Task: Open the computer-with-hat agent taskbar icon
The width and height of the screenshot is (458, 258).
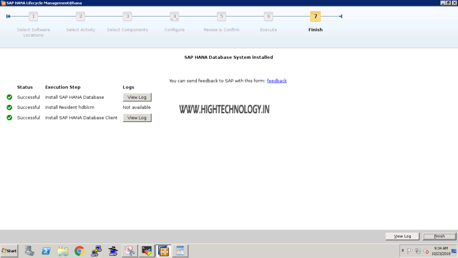Action: pos(113,251)
